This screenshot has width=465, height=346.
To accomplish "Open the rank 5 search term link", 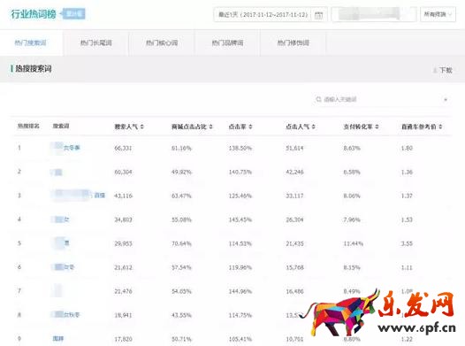I will (x=60, y=243).
